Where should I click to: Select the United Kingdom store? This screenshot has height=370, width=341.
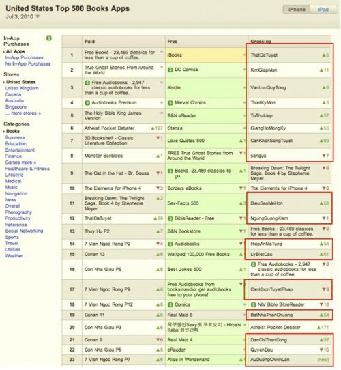point(22,88)
